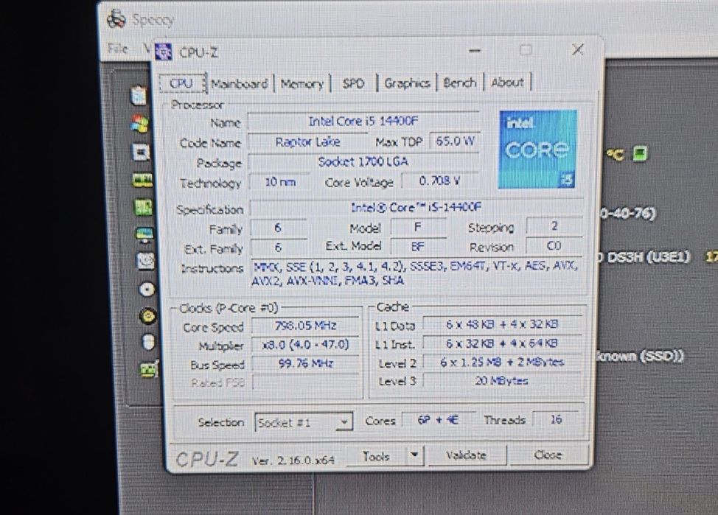
Task: Click the Validate button
Action: tap(466, 455)
